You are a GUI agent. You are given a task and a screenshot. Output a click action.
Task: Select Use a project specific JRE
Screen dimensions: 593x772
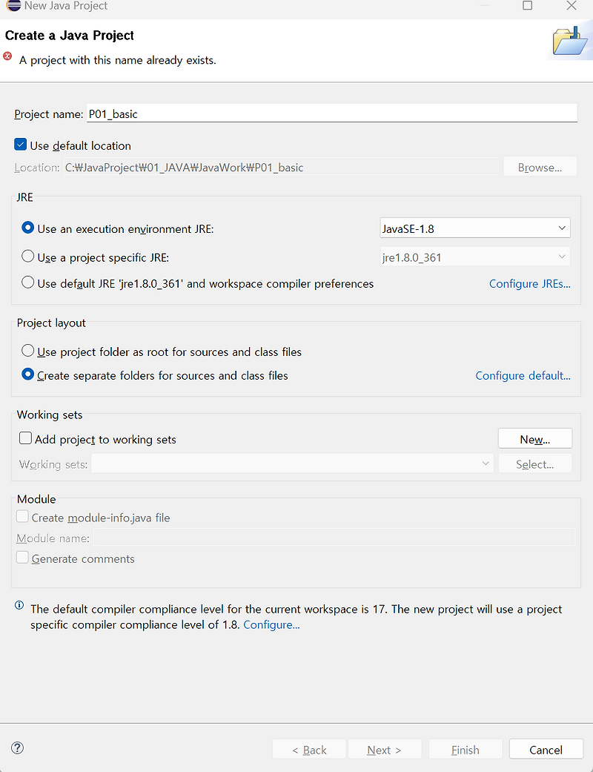coord(28,257)
